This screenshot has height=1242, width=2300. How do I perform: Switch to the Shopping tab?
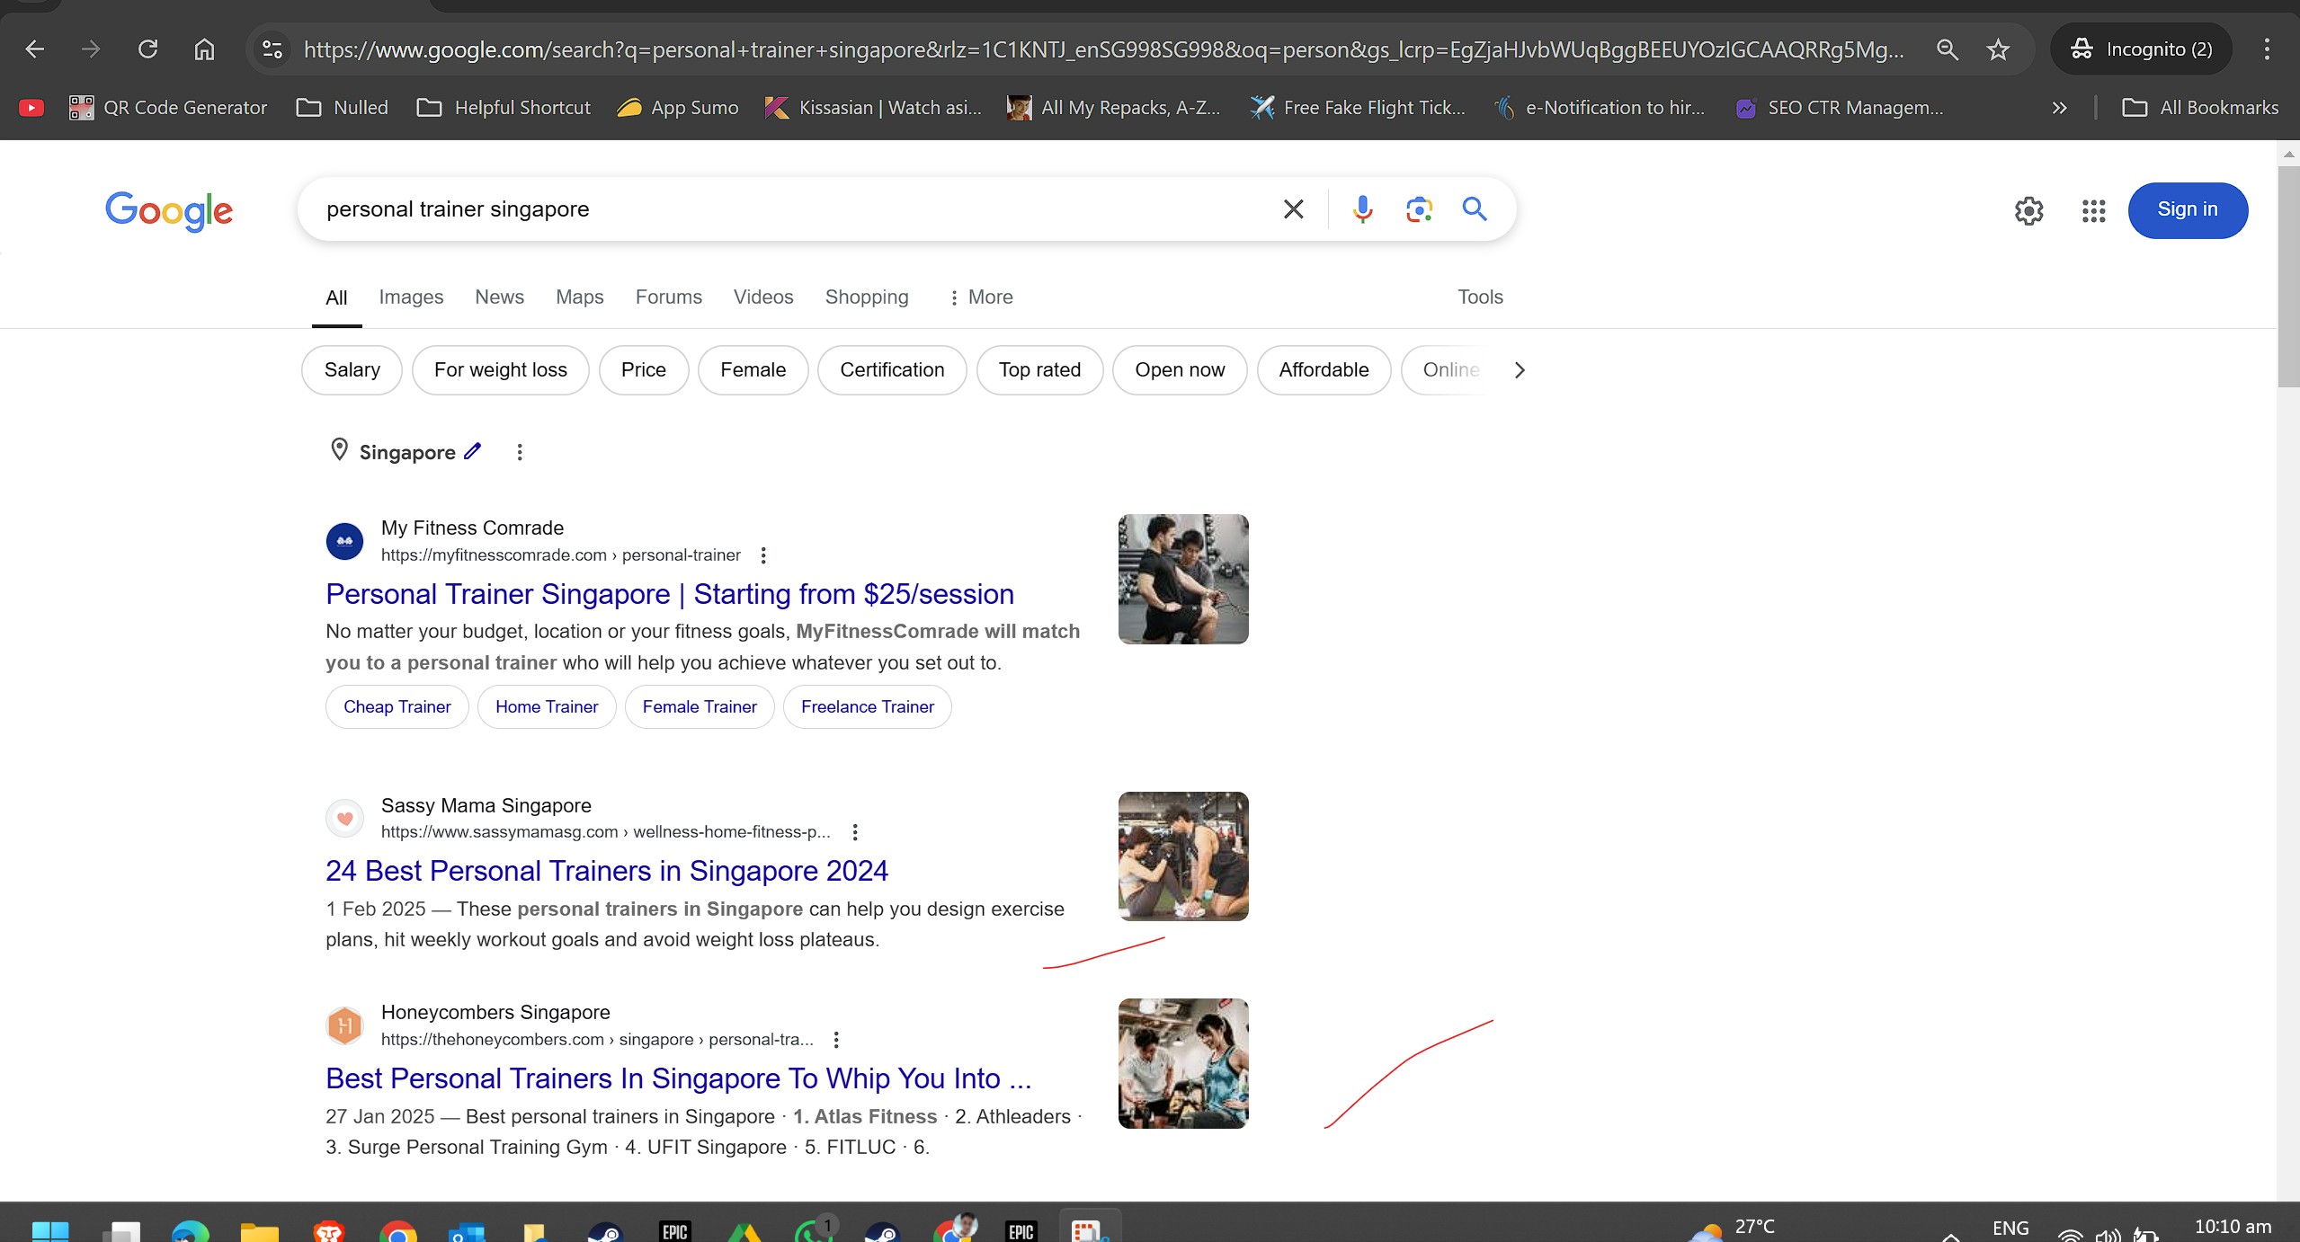867,297
